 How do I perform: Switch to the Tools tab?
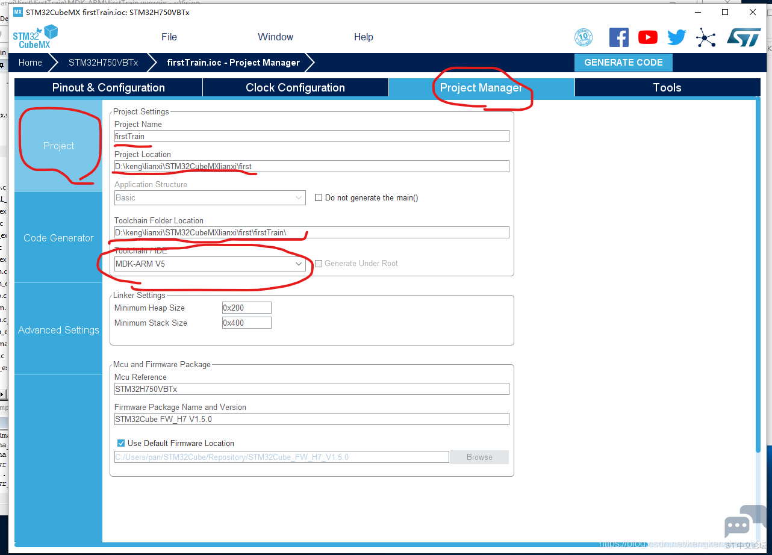(x=667, y=88)
